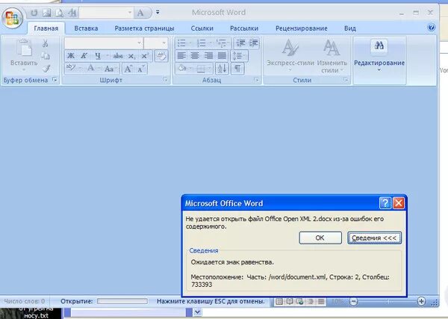The width and height of the screenshot is (448, 319).
Task: Open the Шрифт dialog launcher
Action: tap(166, 80)
